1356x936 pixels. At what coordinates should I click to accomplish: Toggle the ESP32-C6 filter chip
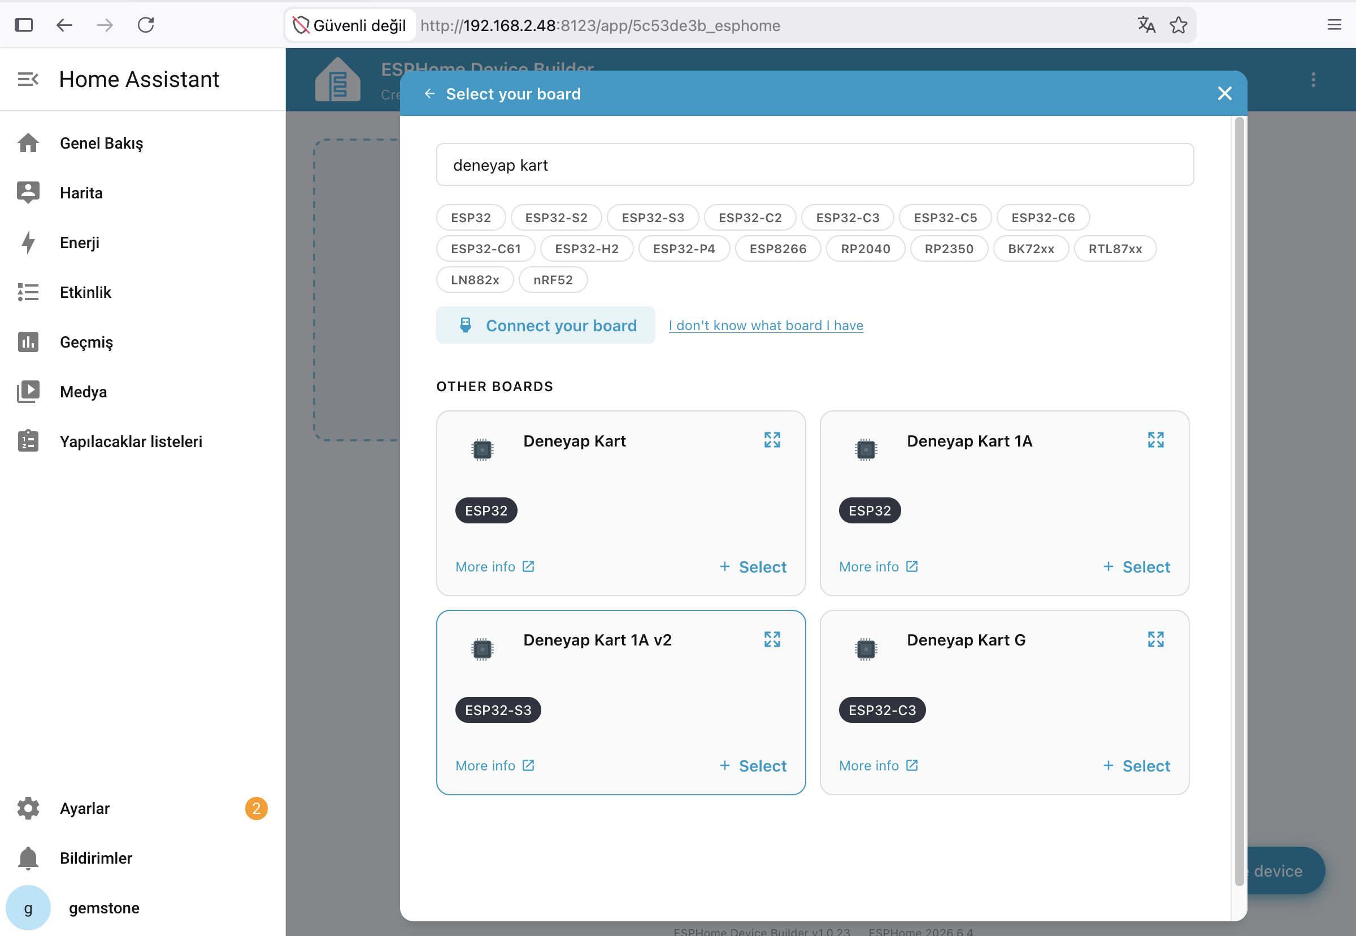tap(1043, 218)
